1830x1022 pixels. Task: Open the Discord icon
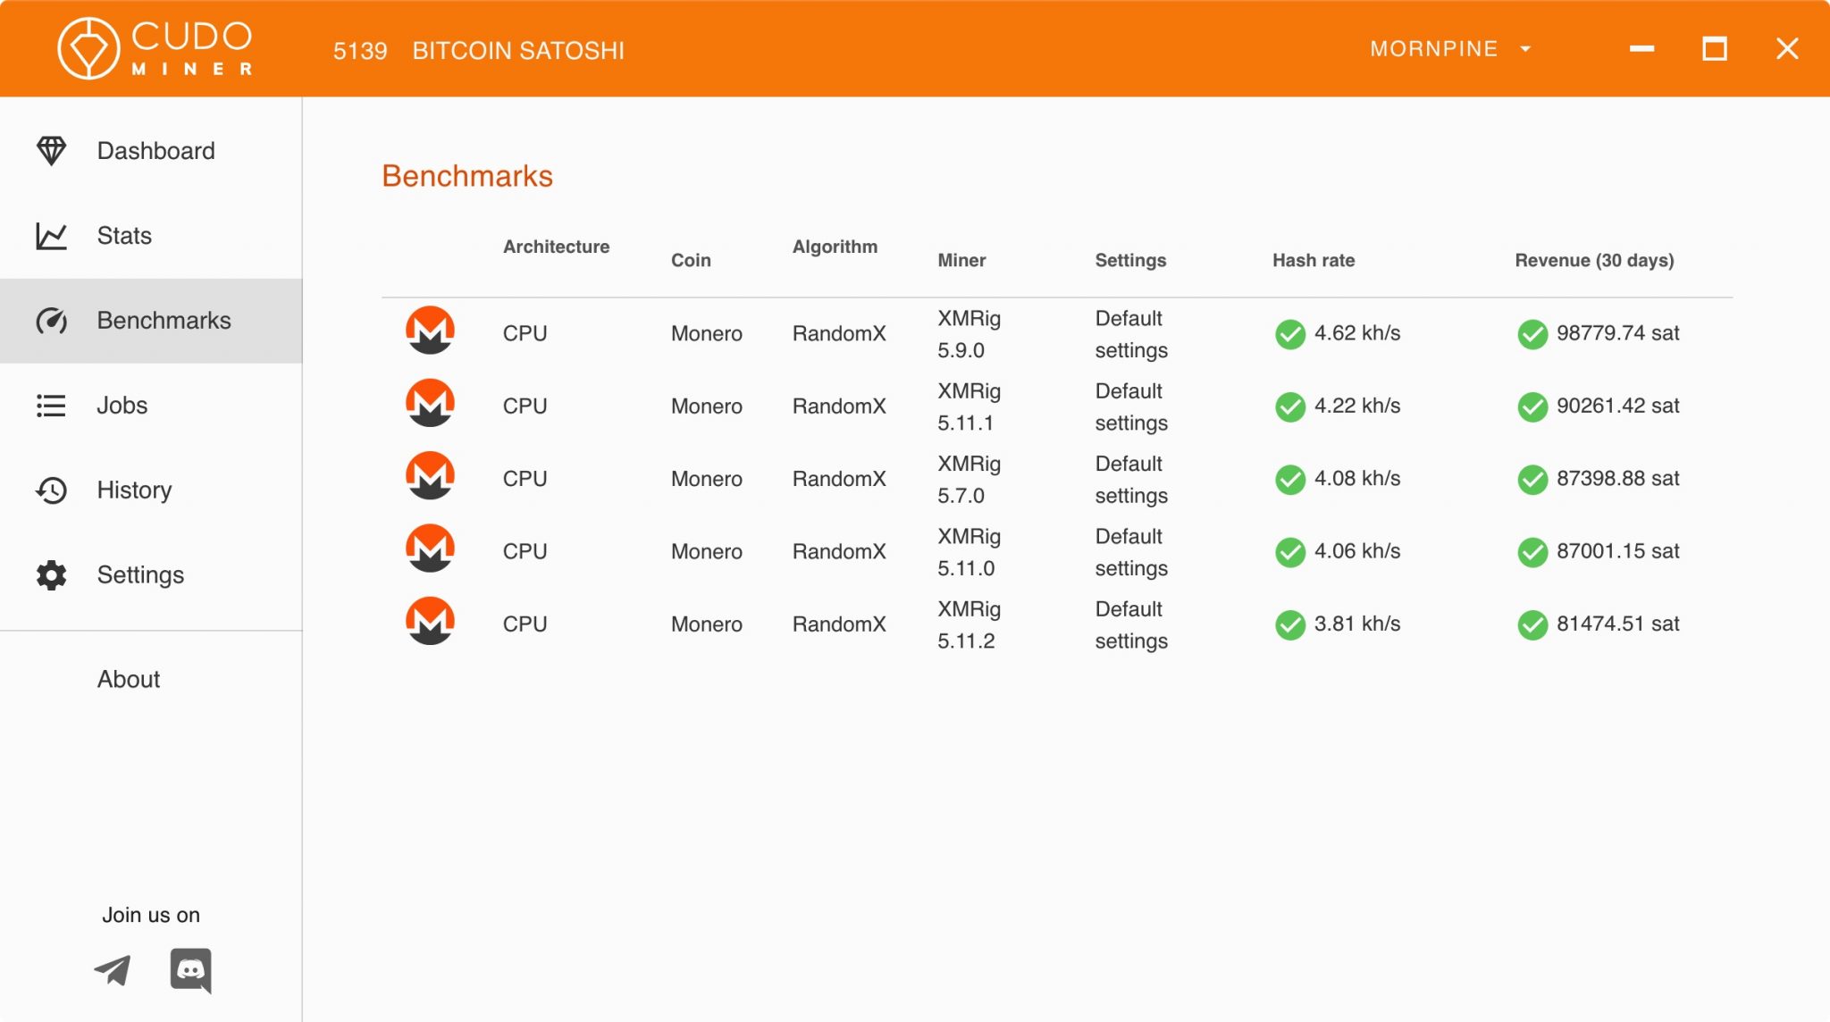[x=190, y=970]
